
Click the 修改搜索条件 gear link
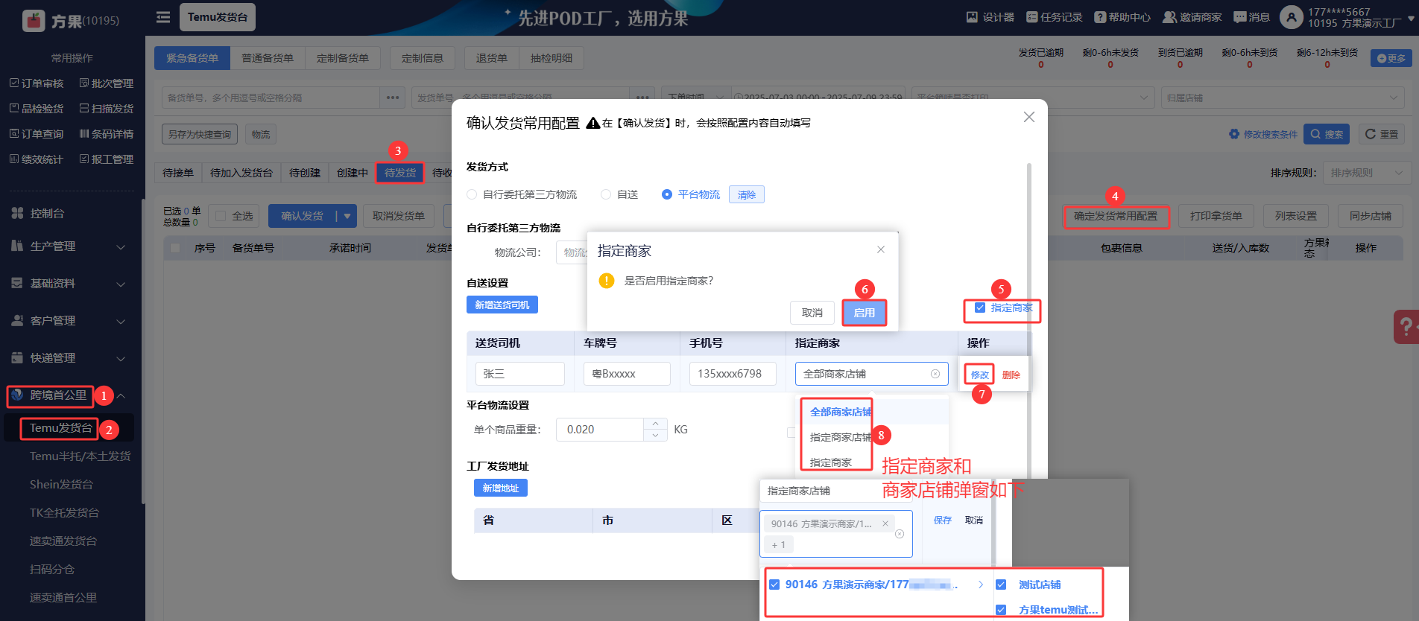point(1263,134)
